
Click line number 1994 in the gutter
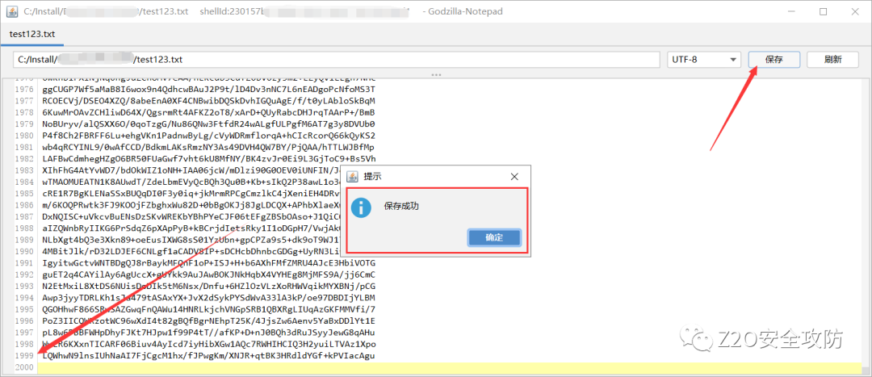(24, 298)
